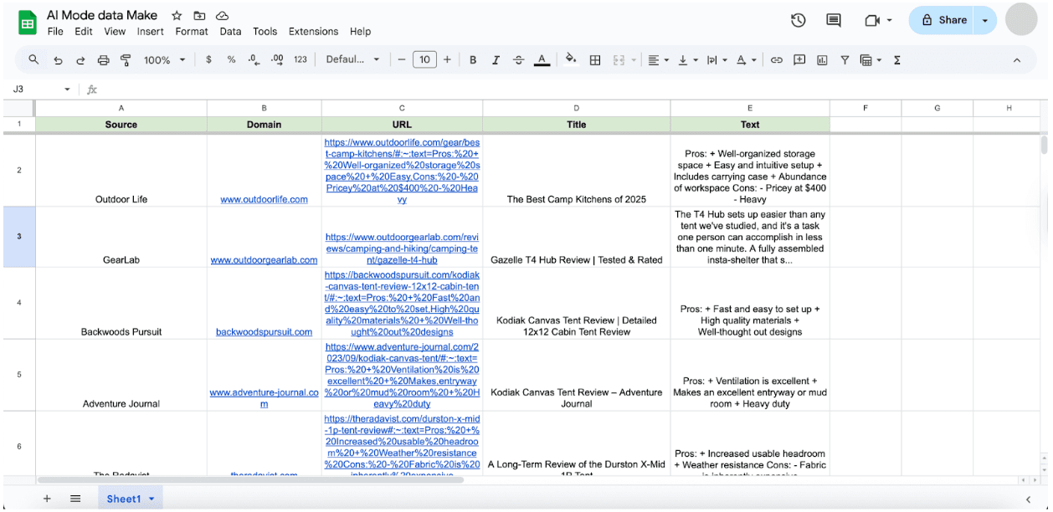Open the version history clock icon
Viewport: 1053px width, 512px height.
click(798, 20)
